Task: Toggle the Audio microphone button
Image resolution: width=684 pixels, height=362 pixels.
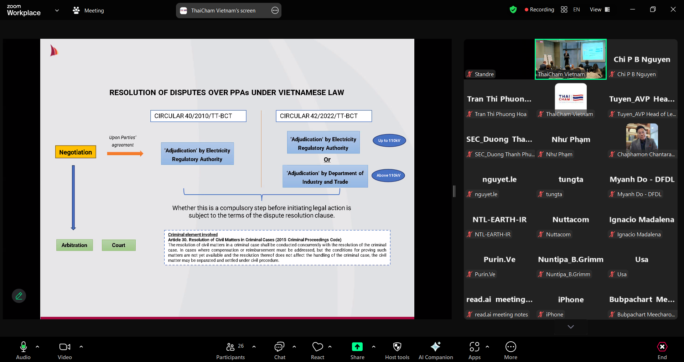Action: point(23,350)
